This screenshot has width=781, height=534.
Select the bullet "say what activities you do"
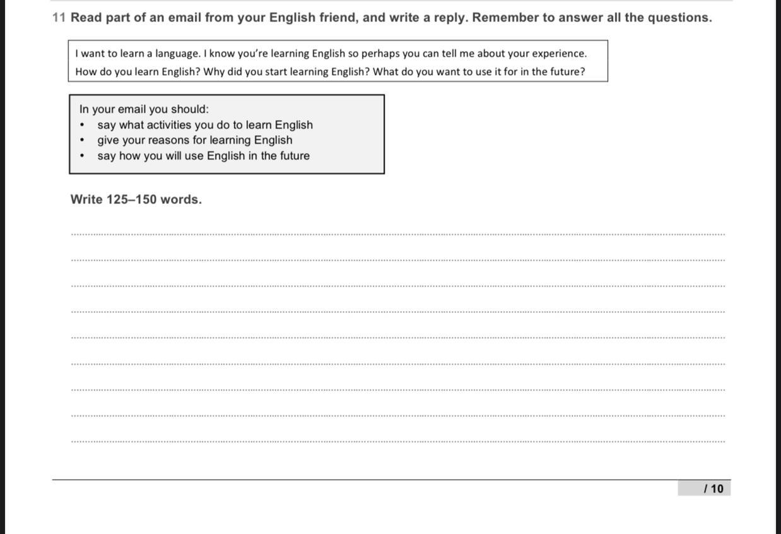click(205, 125)
